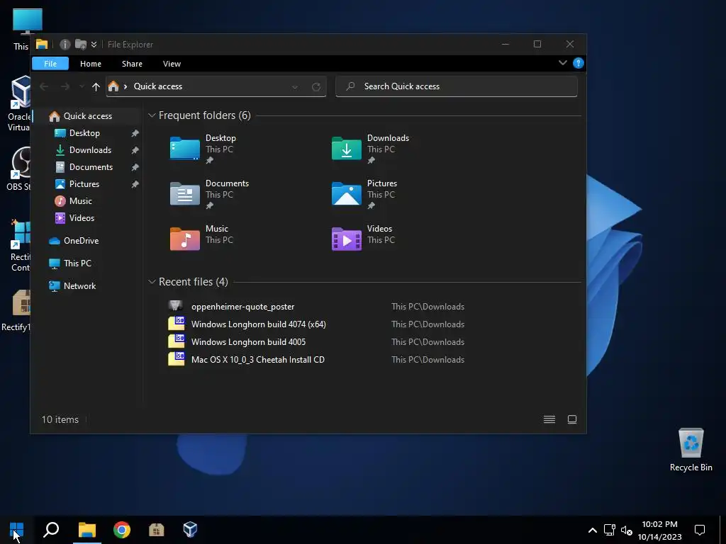
Task: Open the File ribbon tab
Action: pyautogui.click(x=50, y=64)
